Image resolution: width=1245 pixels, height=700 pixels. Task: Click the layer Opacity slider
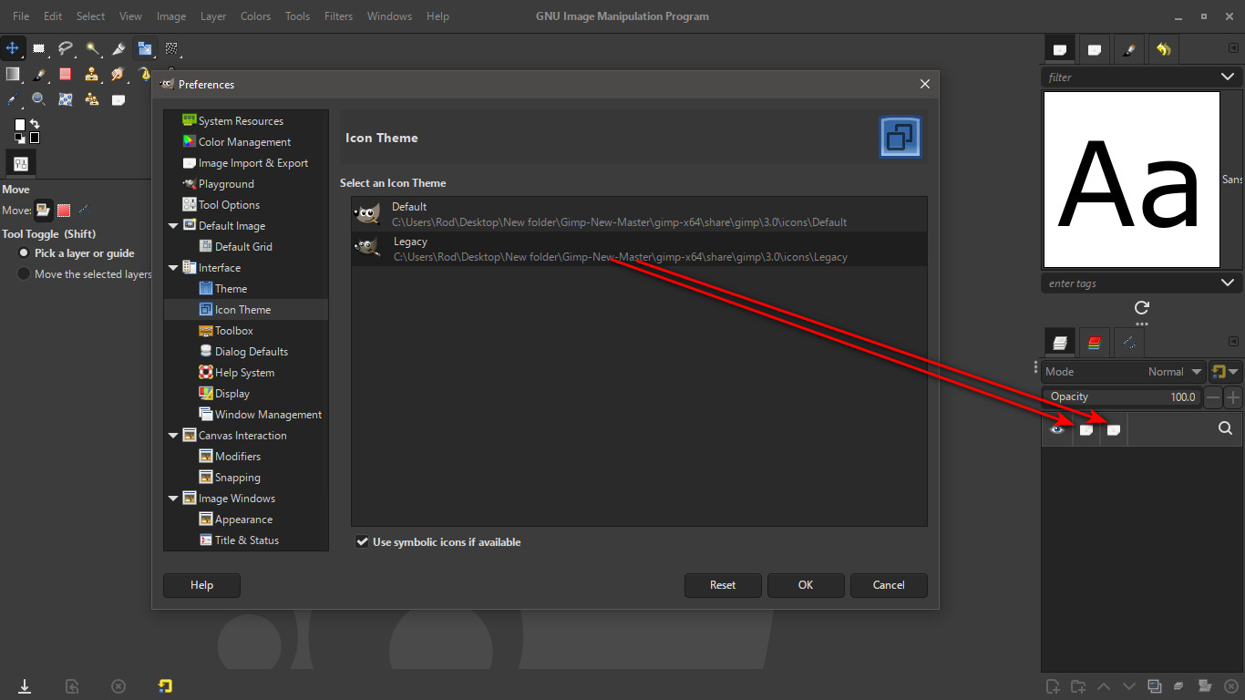pyautogui.click(x=1122, y=397)
